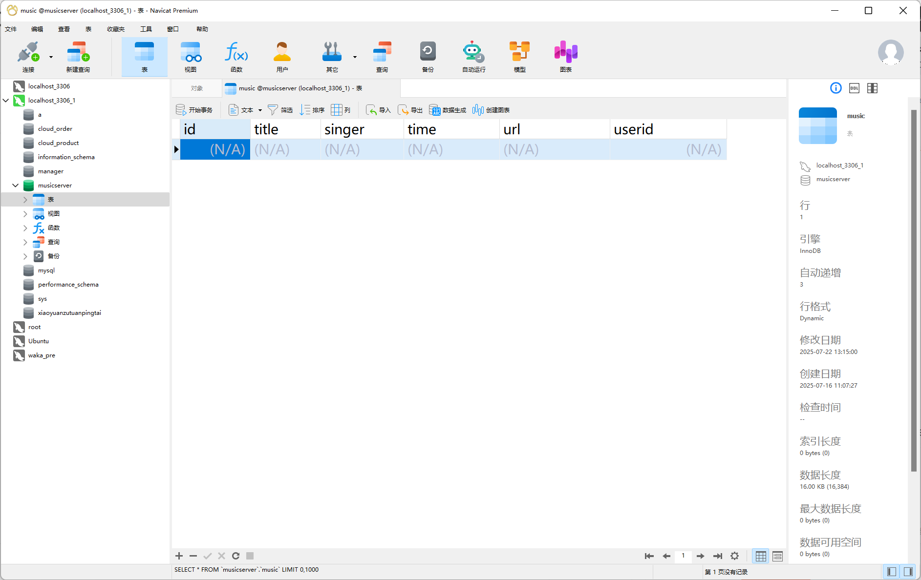Viewport: 921px width, 580px height.
Task: Open the 文件 menu
Action: click(11, 29)
